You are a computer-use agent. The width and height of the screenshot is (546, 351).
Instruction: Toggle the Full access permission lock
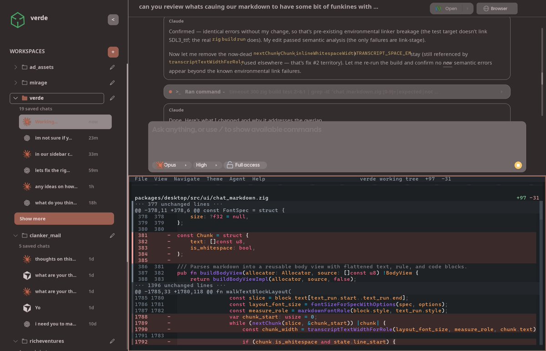[x=245, y=165]
